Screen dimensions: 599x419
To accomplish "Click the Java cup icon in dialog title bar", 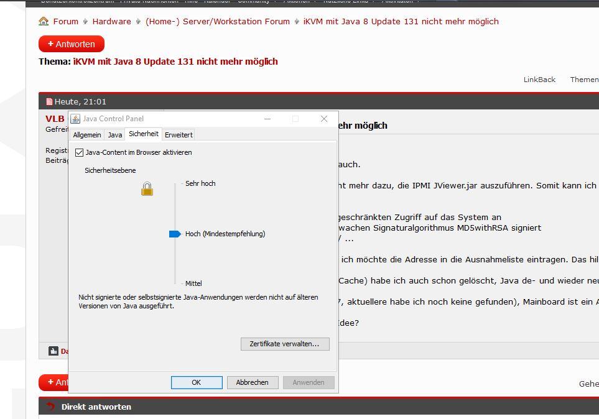I will click(x=76, y=119).
